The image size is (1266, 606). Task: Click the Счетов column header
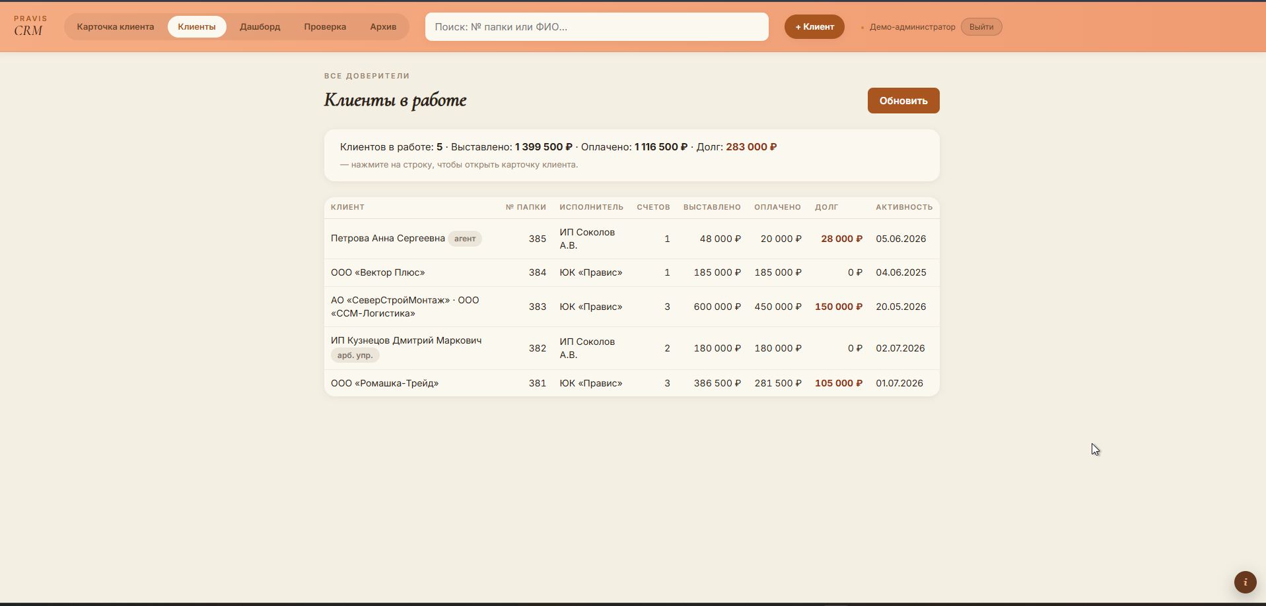tap(653, 207)
